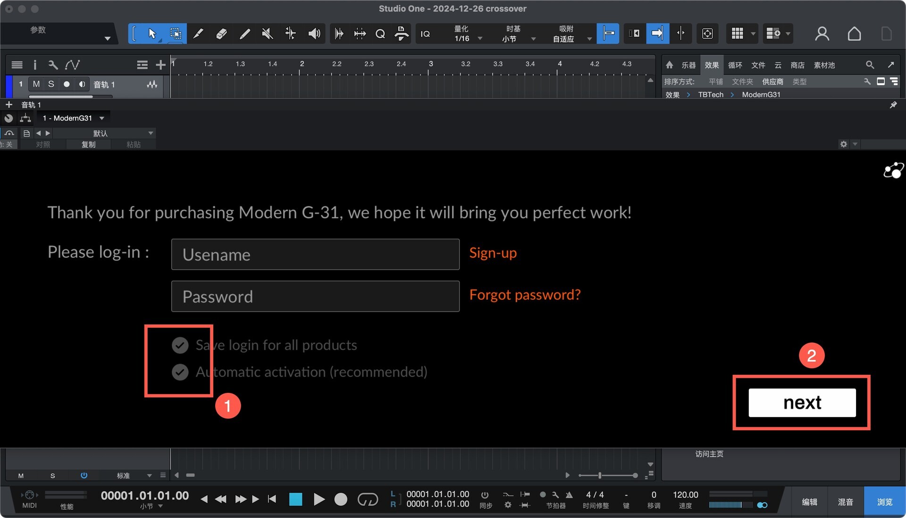906x518 pixels.
Task: Show automation curve icon
Action: pyautogui.click(x=73, y=65)
